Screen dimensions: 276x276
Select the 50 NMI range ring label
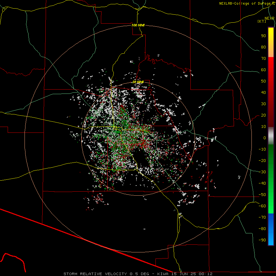pyautogui.click(x=138, y=82)
